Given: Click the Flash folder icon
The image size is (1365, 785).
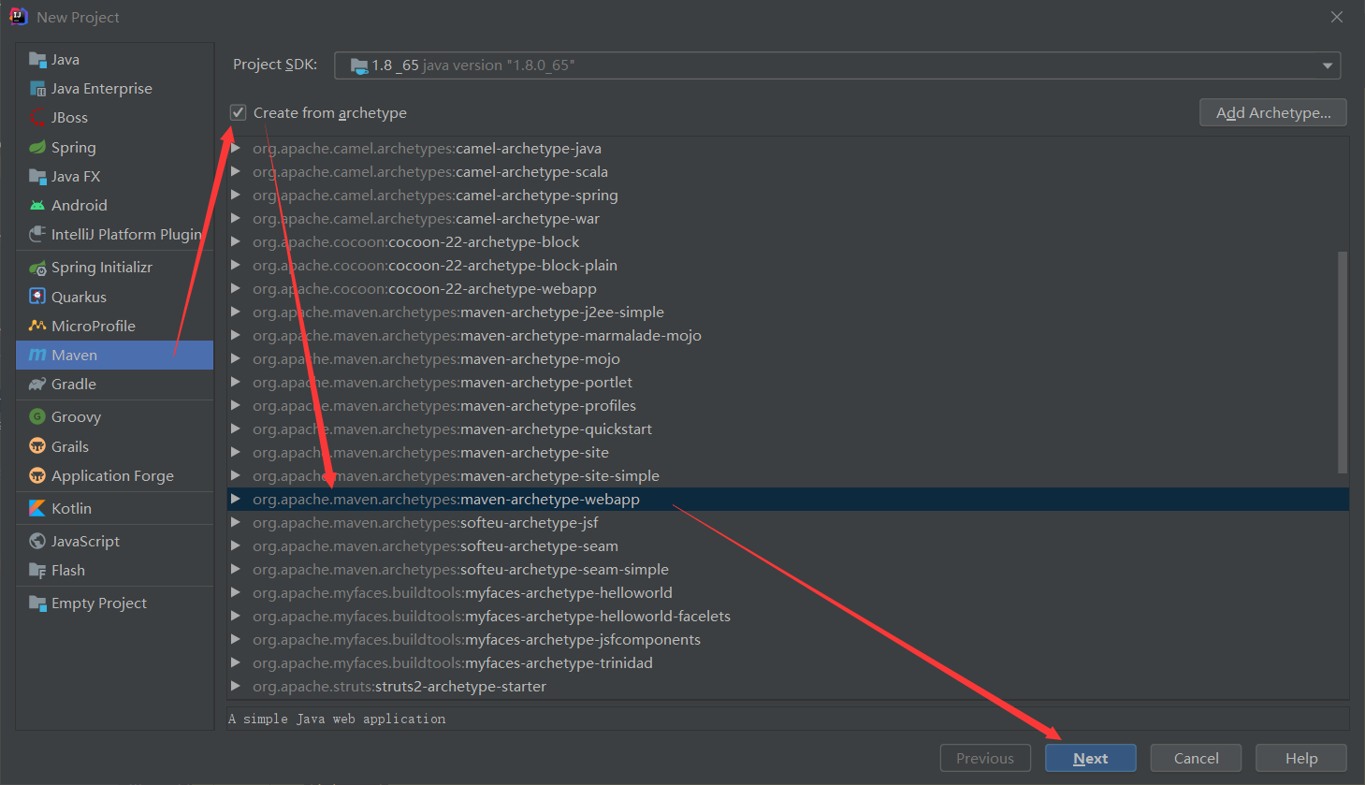Looking at the screenshot, I should [x=37, y=570].
